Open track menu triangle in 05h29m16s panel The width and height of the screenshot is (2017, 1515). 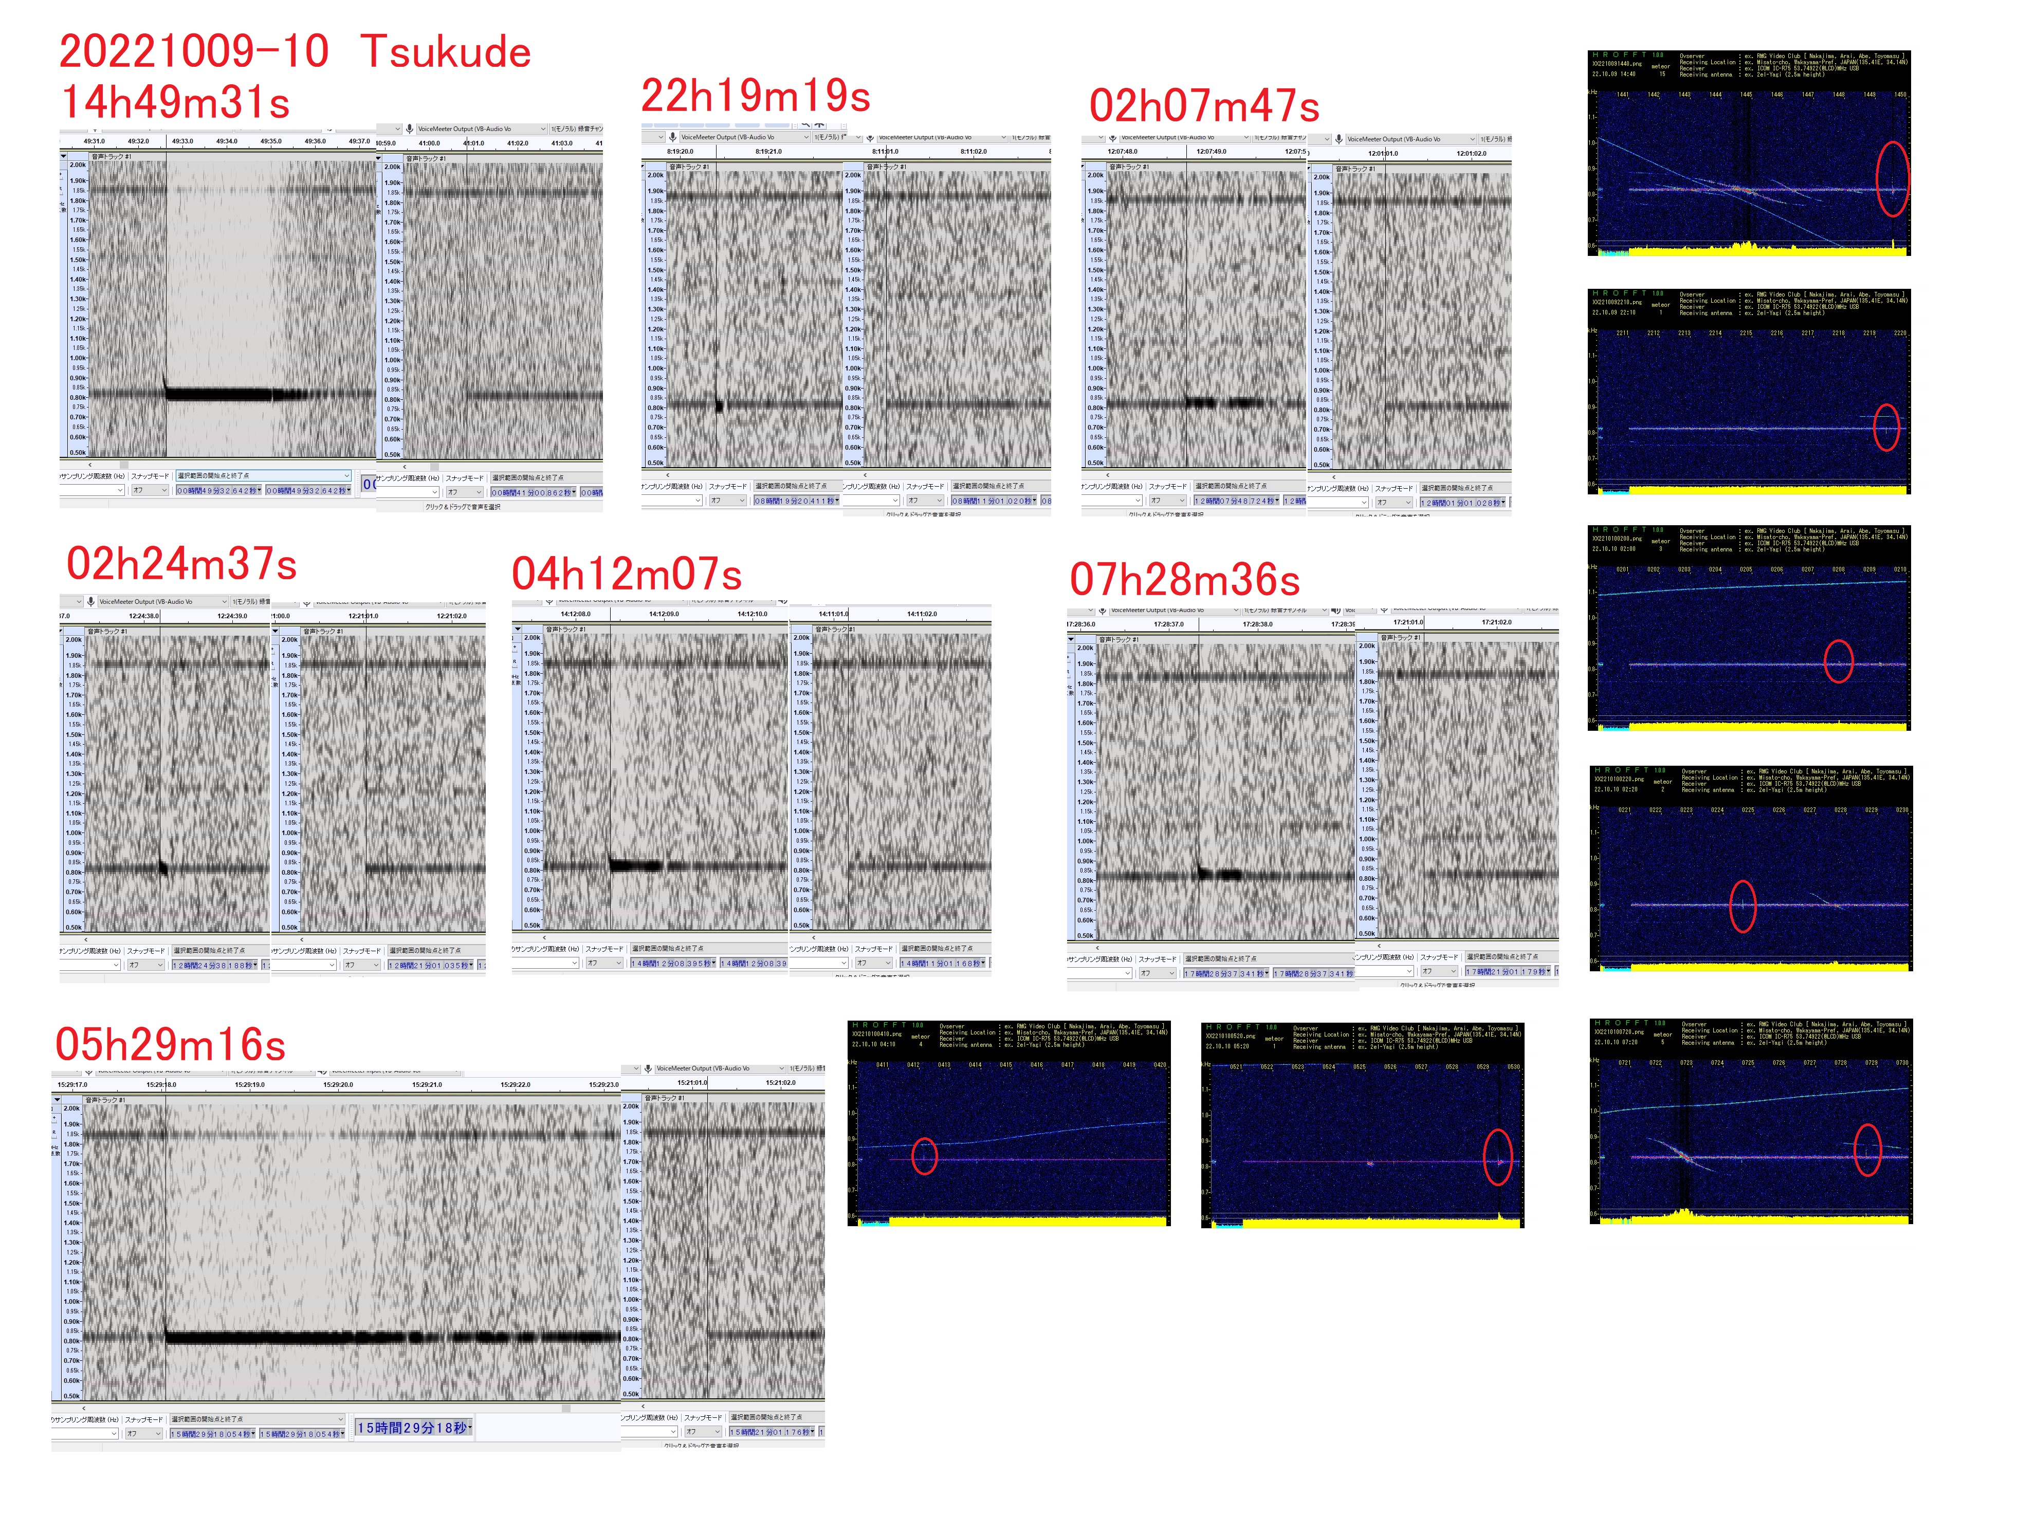coord(57,1100)
